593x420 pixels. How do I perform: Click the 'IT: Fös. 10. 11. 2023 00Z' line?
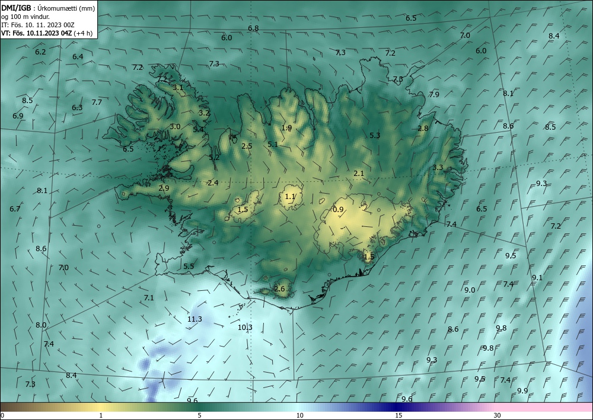point(38,25)
